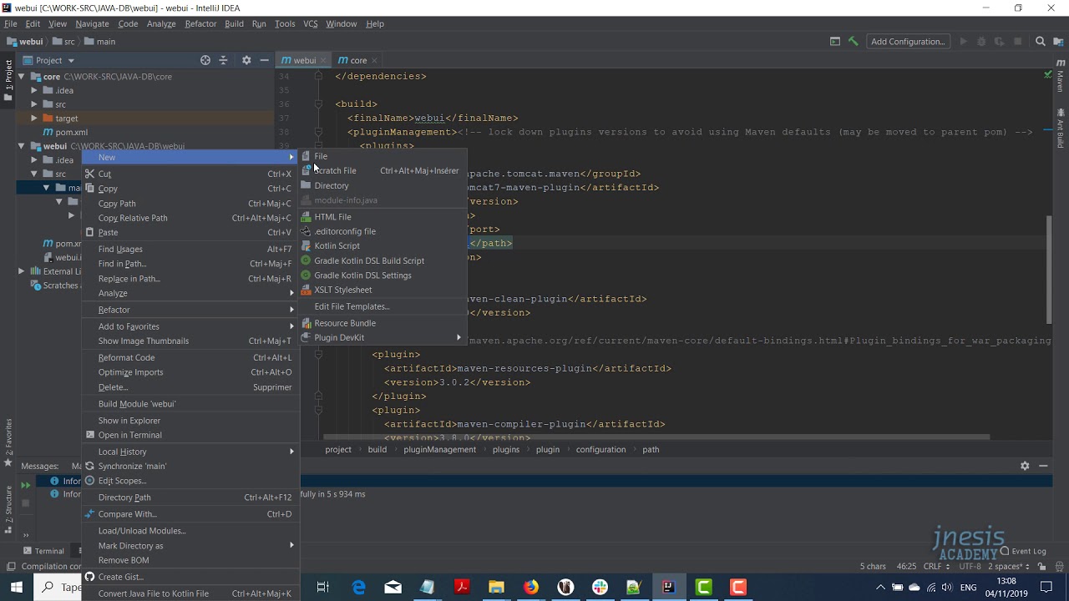Create a new Directory from submenu
Image resolution: width=1069 pixels, height=601 pixels.
pyautogui.click(x=383, y=185)
